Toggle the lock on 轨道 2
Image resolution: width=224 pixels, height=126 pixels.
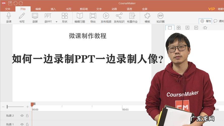(27, 116)
